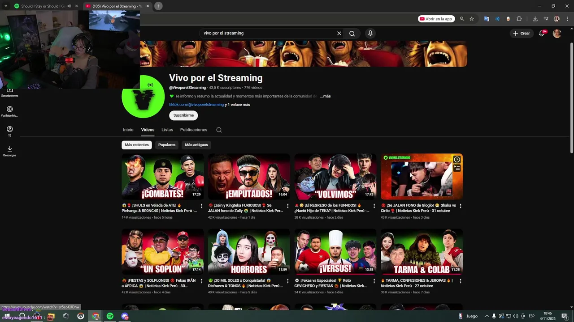Click Abrir en la app button
The image size is (574, 322).
coord(436,19)
